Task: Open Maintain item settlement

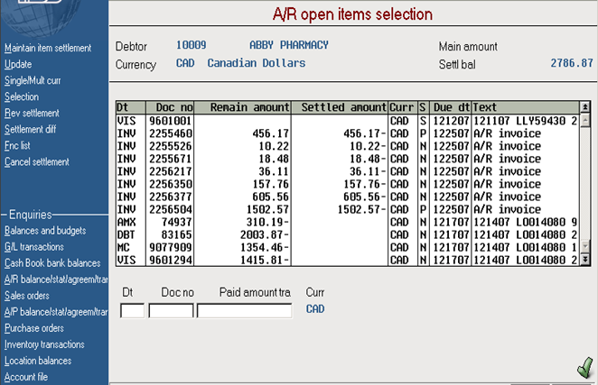Action: coord(48,48)
